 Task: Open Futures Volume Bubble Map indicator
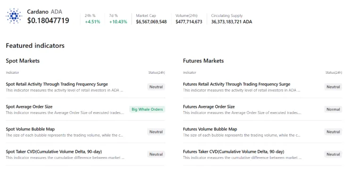(210, 129)
